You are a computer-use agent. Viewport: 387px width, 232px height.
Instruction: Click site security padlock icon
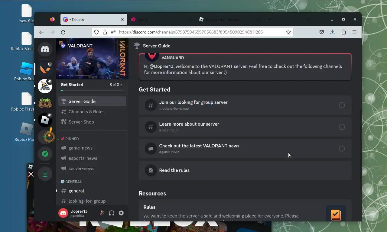(105, 32)
